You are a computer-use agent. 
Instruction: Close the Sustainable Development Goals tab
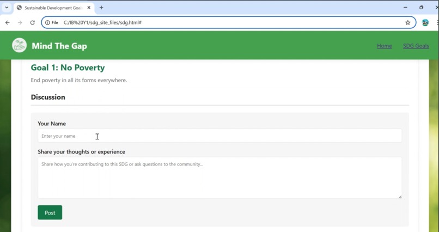(89, 8)
